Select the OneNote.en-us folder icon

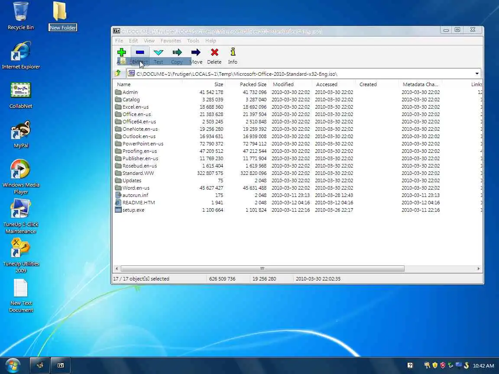[x=118, y=129]
